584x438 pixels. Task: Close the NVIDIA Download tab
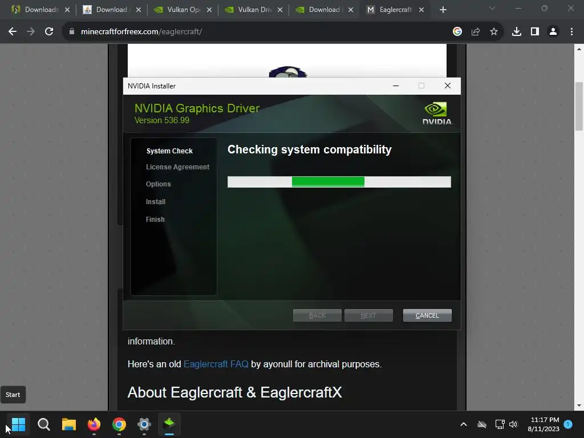click(351, 10)
